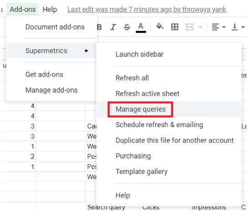
Task: Open the text color picker
Action: [141, 27]
